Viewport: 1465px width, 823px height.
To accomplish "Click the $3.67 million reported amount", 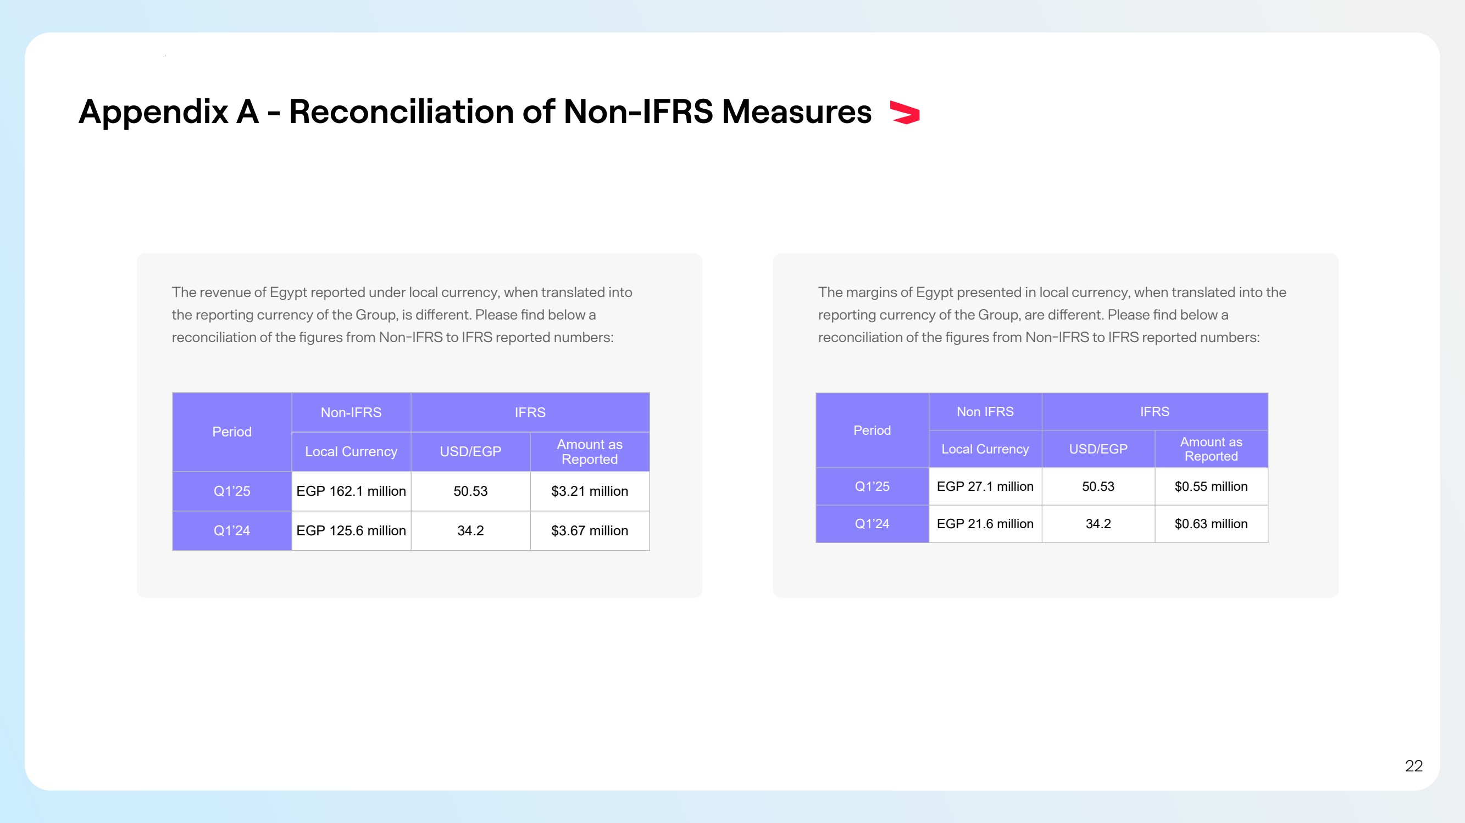I will (x=589, y=530).
